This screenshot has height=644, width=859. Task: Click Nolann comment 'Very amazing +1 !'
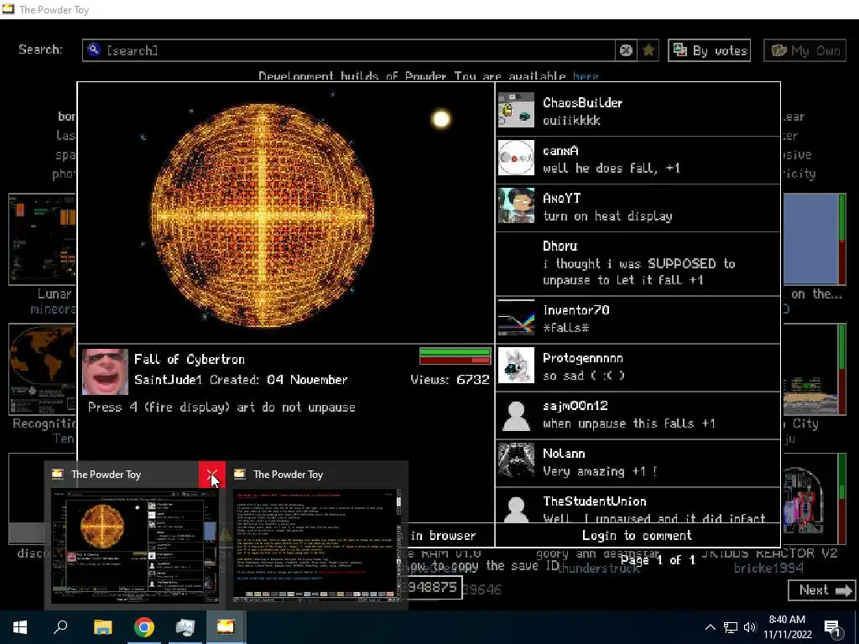(600, 471)
